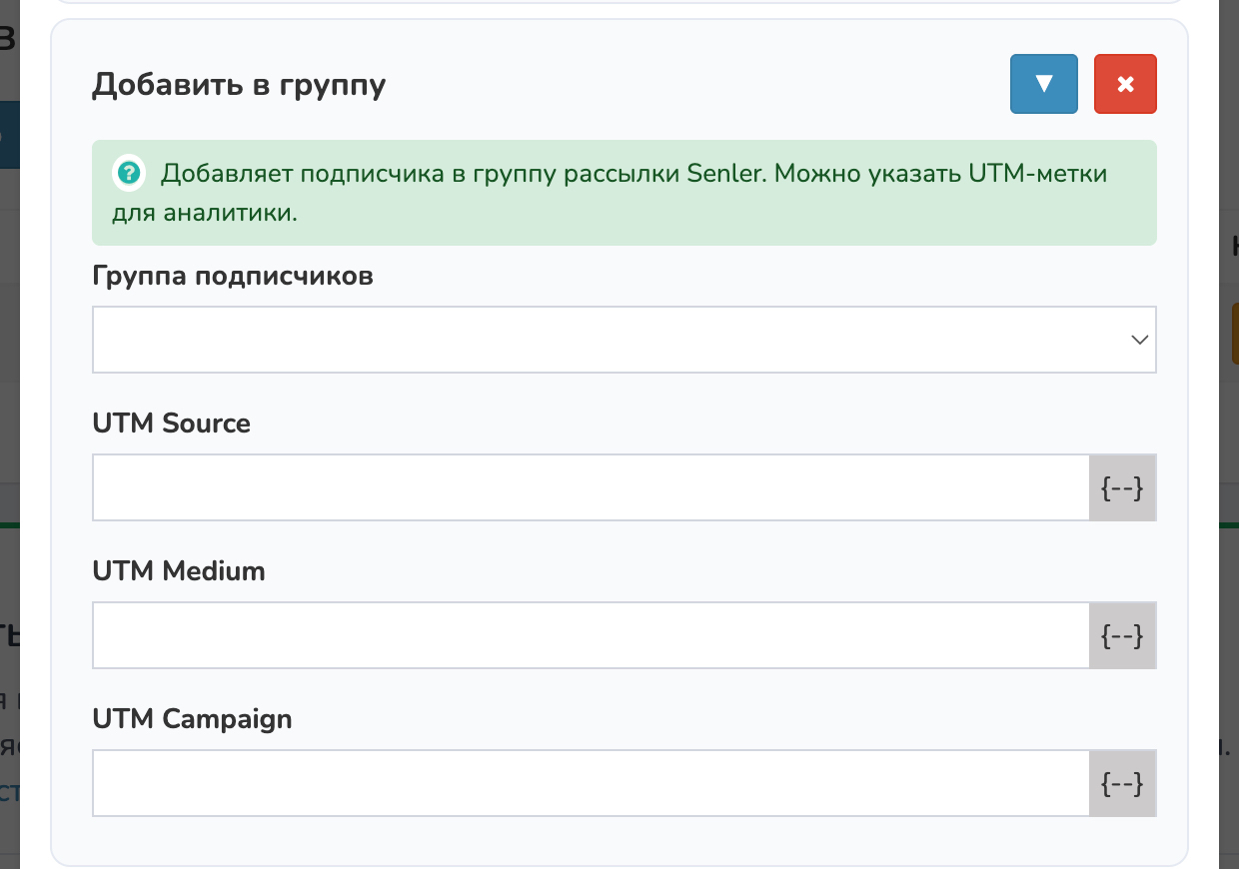Focus the UTM Medium text field
Screen dimensions: 1239x869
click(590, 635)
